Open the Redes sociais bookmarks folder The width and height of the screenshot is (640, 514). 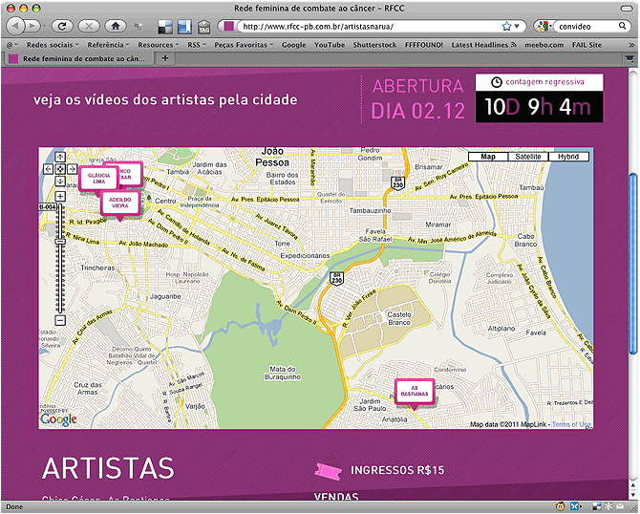click(53, 45)
